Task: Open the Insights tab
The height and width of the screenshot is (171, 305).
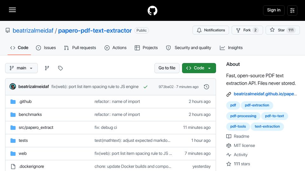Action: (231, 48)
